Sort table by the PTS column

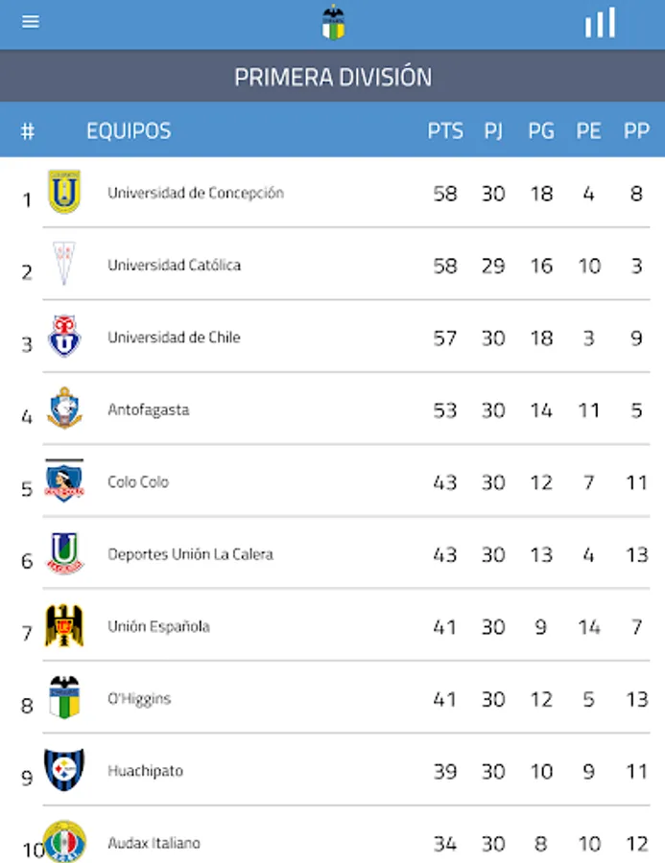pos(444,130)
